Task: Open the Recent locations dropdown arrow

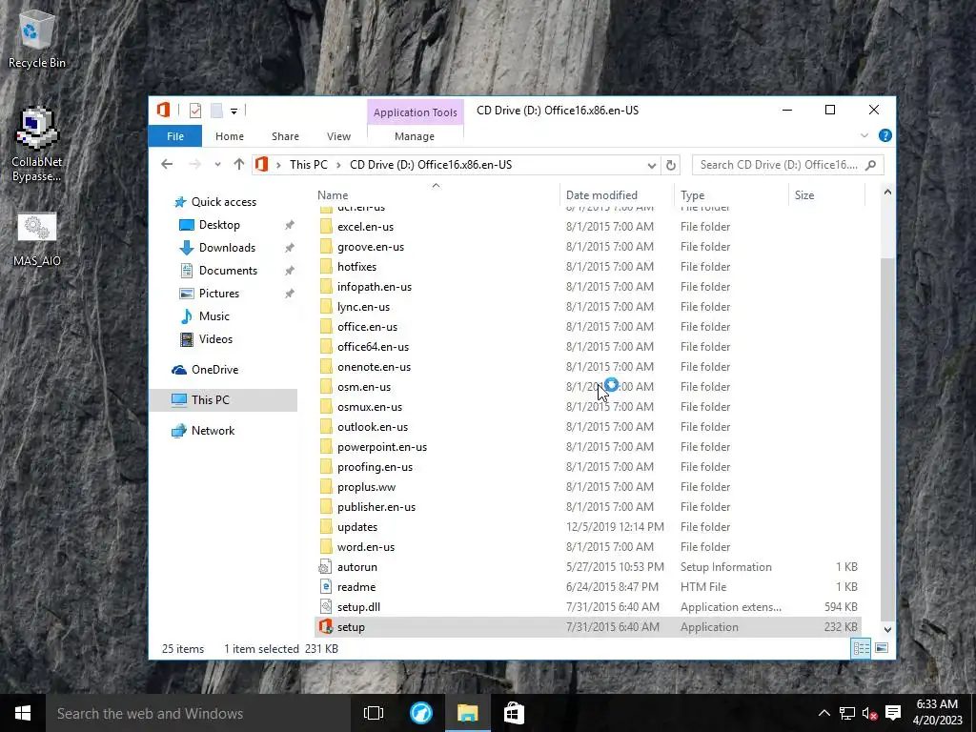Action: pyautogui.click(x=217, y=165)
